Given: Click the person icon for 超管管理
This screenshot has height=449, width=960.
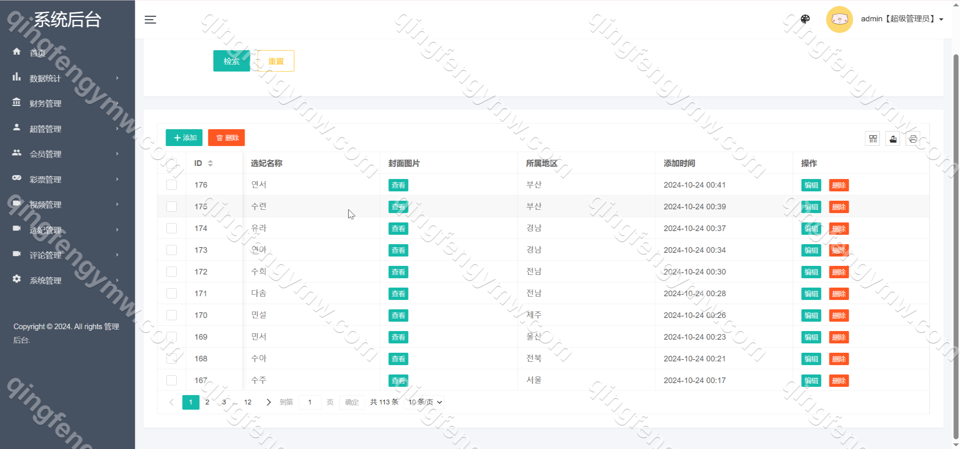Looking at the screenshot, I should tap(16, 127).
